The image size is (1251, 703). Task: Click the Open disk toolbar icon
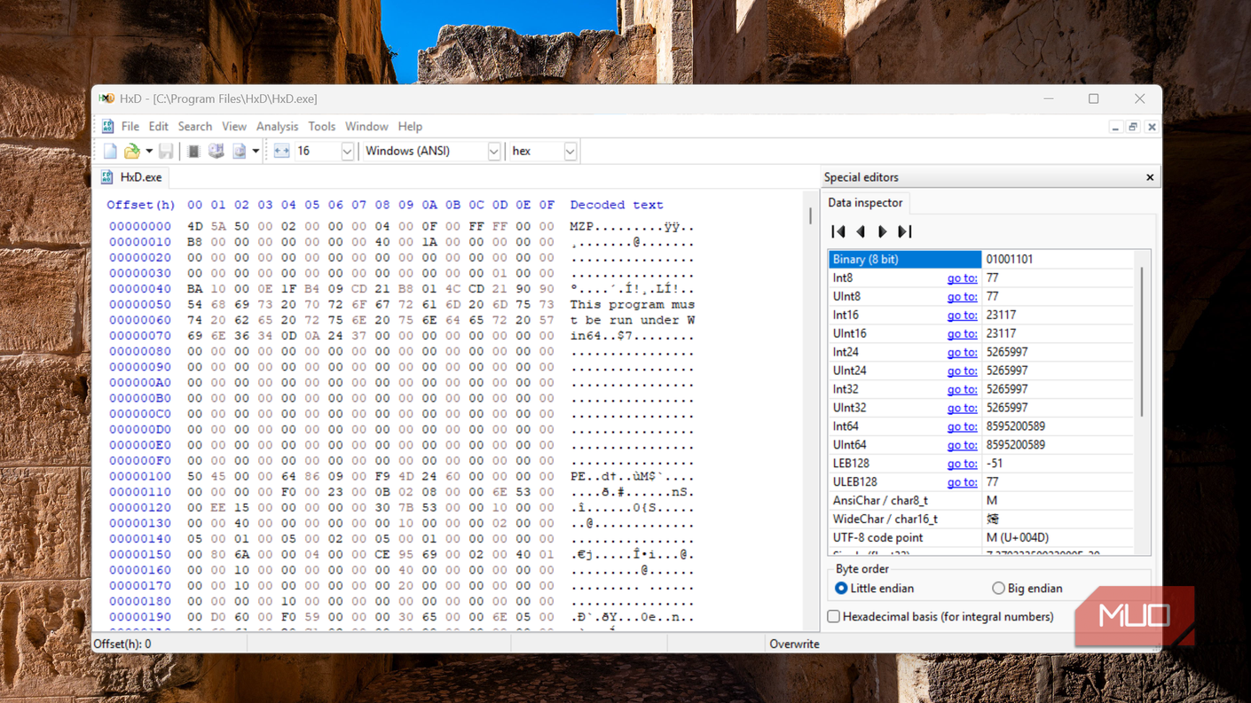pyautogui.click(x=216, y=152)
